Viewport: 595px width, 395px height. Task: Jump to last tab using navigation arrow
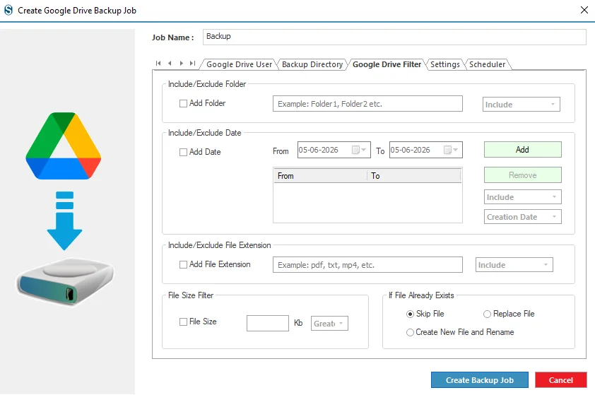(193, 64)
